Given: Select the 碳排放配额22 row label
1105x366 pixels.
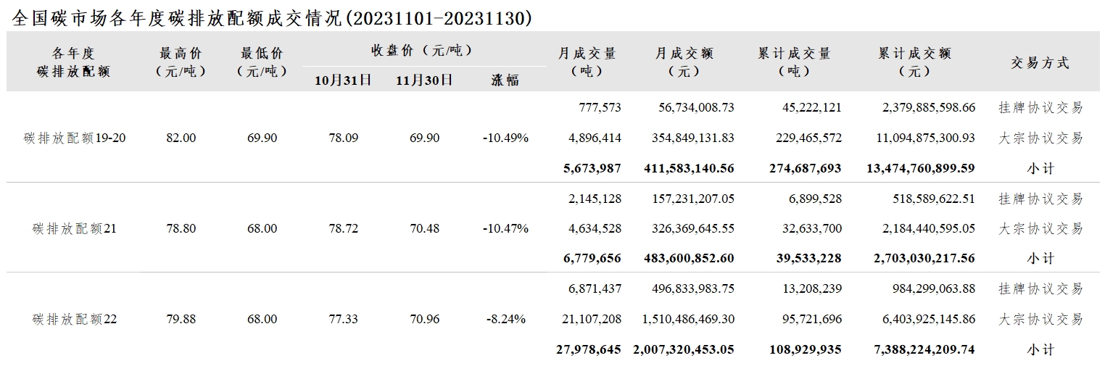Looking at the screenshot, I should coord(75,318).
